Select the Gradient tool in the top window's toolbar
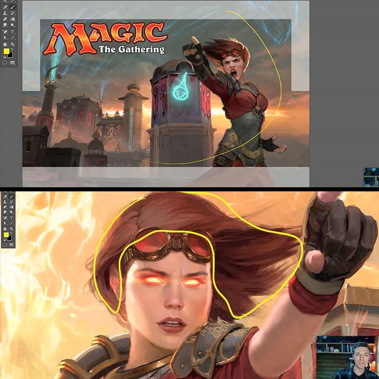 point(13,19)
